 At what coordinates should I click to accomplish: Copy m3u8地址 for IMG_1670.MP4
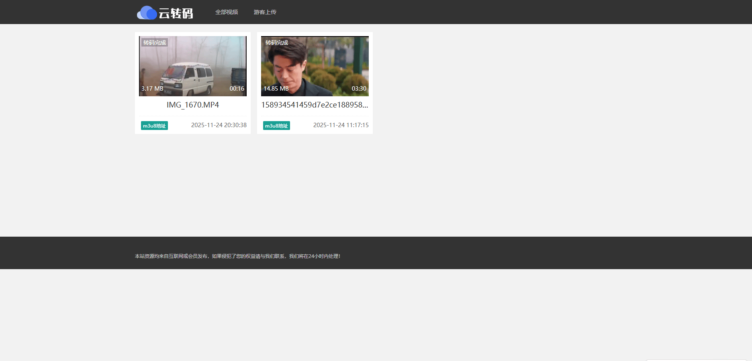(x=154, y=126)
